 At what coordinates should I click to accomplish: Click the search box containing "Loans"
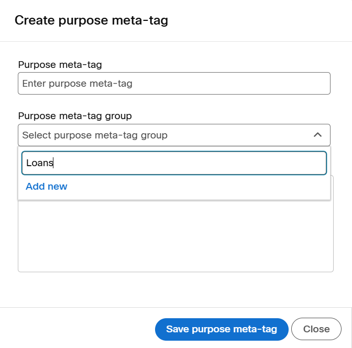coord(174,163)
